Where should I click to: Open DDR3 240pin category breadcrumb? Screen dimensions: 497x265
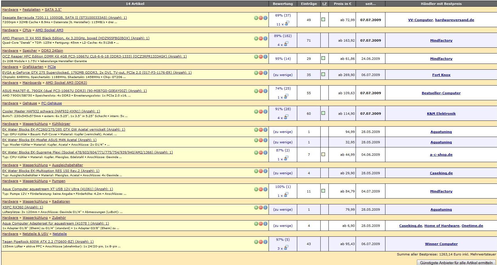[x=52, y=51]
